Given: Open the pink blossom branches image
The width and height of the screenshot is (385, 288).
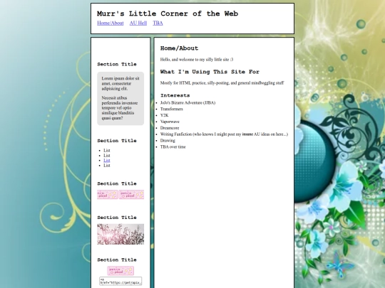Looking at the screenshot, I should coord(120,234).
